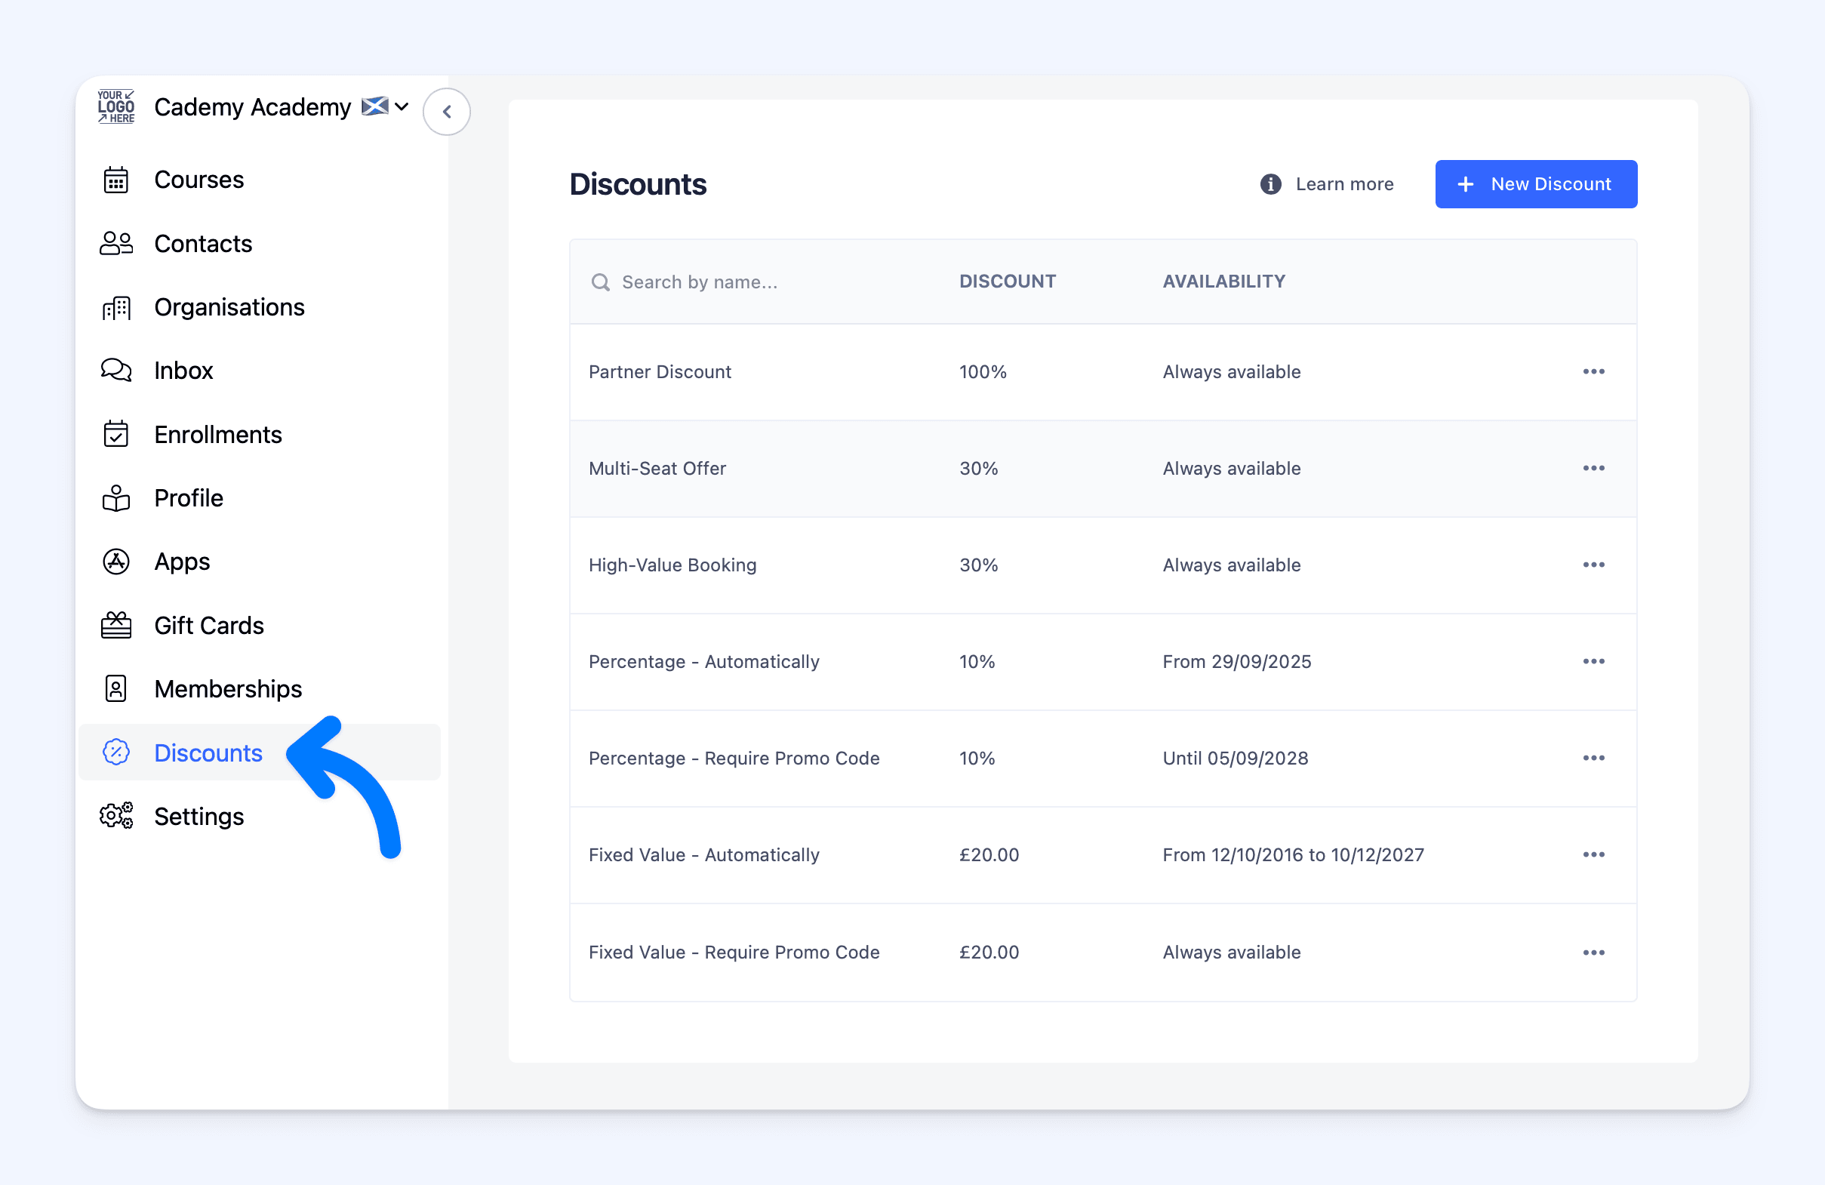Image resolution: width=1825 pixels, height=1185 pixels.
Task: Click the Learn more info icon
Action: (1269, 184)
